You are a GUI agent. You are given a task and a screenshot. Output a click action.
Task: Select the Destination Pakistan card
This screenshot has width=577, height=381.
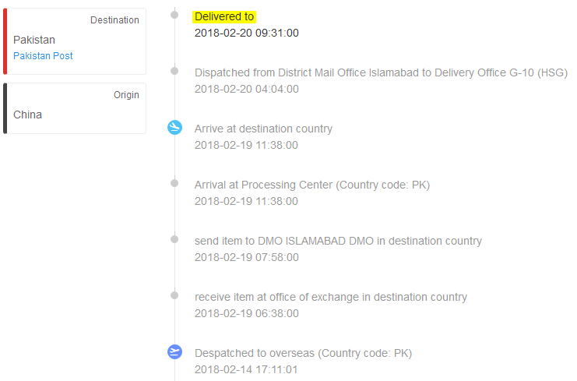[x=75, y=41]
